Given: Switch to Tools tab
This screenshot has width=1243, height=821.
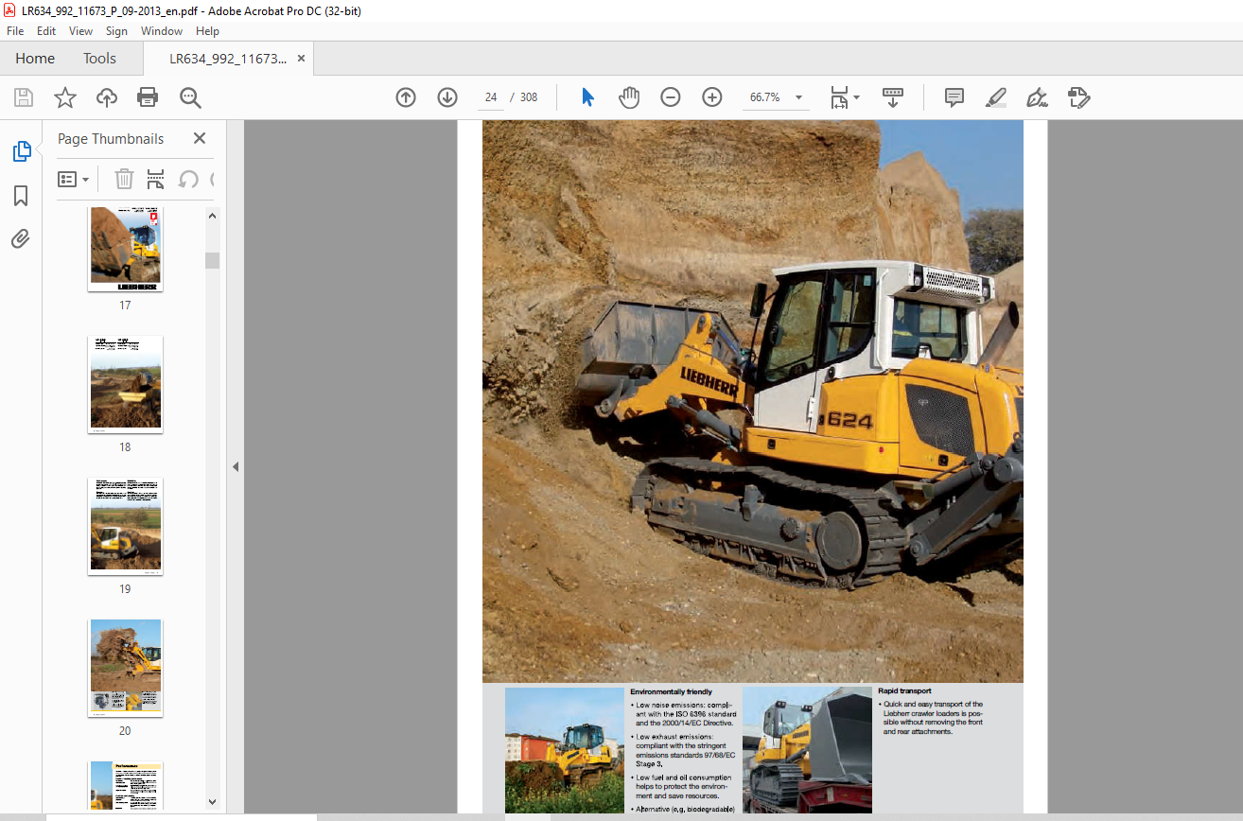Looking at the screenshot, I should tap(99, 59).
